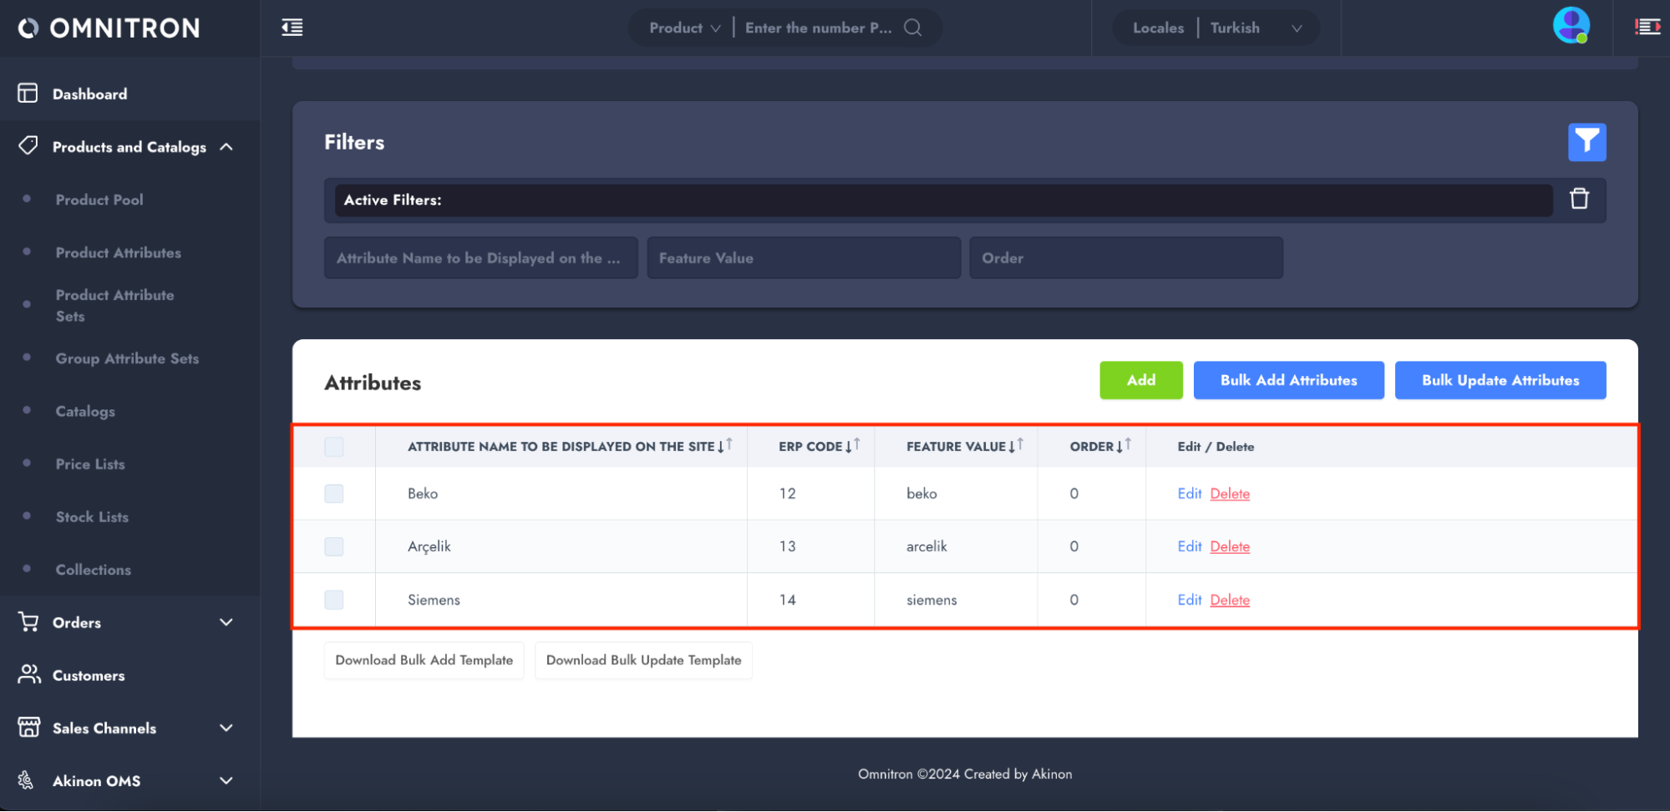Click the search magnifier icon
This screenshot has width=1670, height=812.
913,28
